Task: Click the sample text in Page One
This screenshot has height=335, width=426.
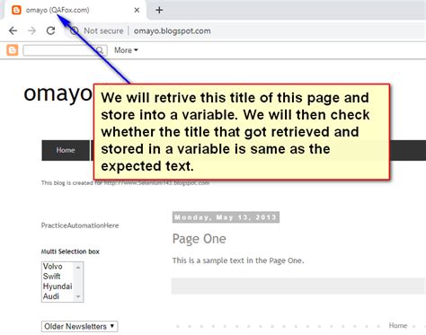Action: click(x=238, y=260)
